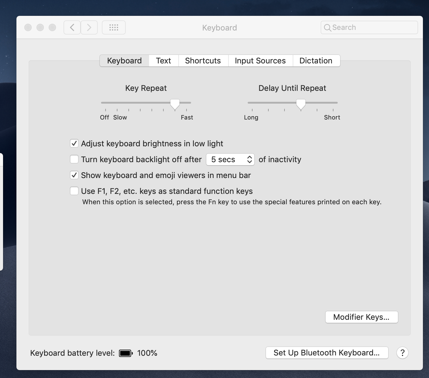
Task: Enable Turn keyboard backlight off after checkbox
Action: click(74, 159)
